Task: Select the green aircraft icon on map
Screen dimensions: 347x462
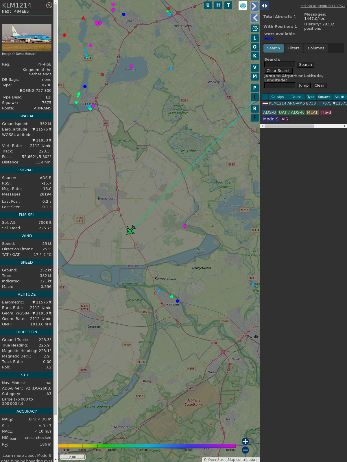Action: (x=131, y=230)
